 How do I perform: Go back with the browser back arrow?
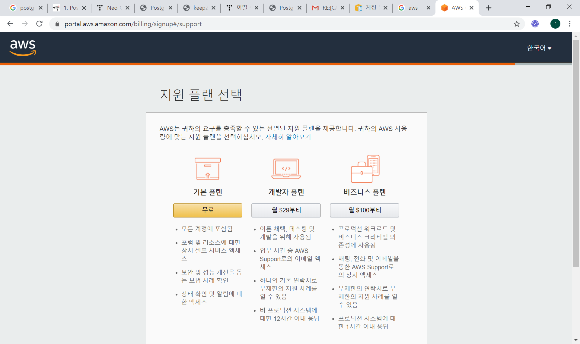click(10, 24)
